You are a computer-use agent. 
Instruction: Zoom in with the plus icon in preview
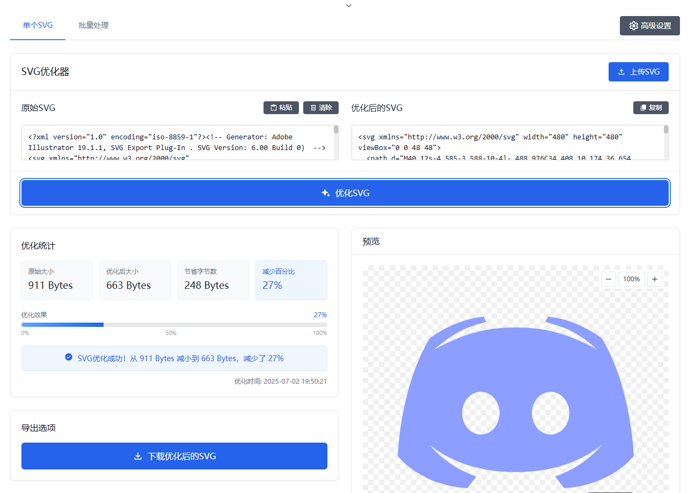654,279
